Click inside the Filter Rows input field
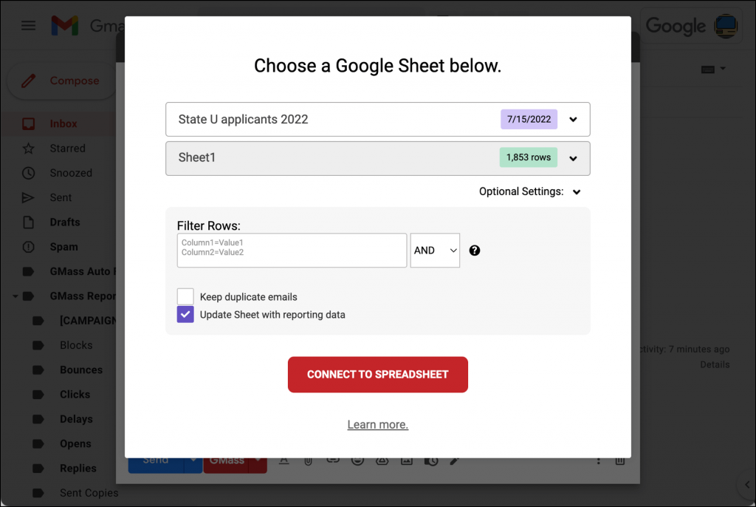 (292, 251)
